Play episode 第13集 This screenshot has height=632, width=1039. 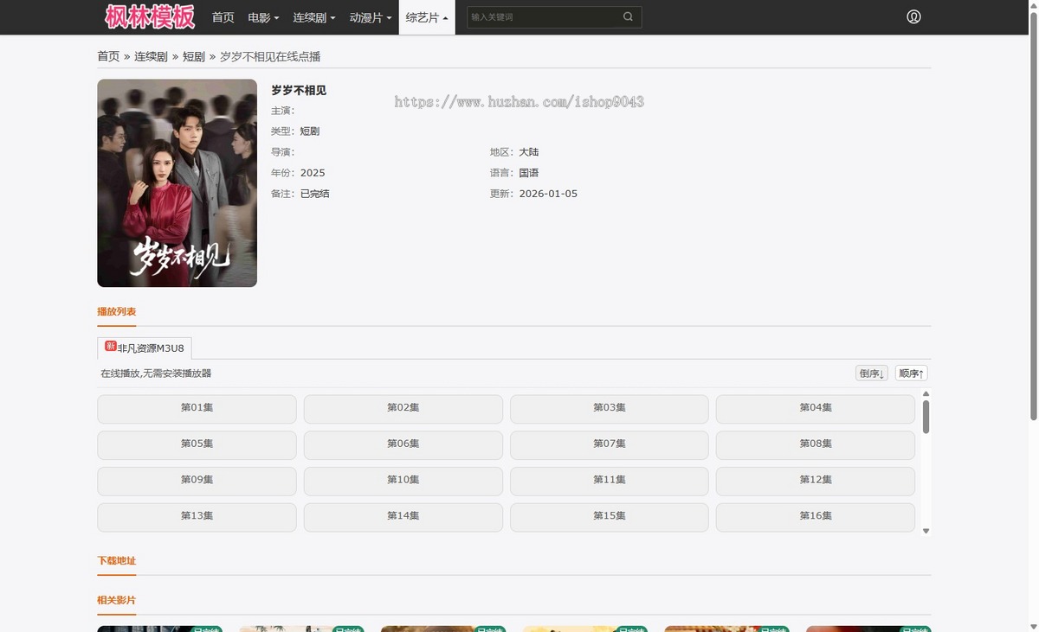tap(197, 517)
